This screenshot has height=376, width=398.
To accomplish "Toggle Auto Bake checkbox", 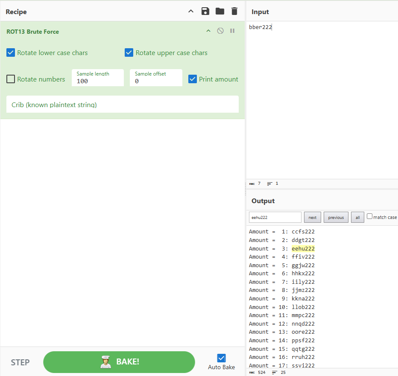I will click(x=221, y=358).
